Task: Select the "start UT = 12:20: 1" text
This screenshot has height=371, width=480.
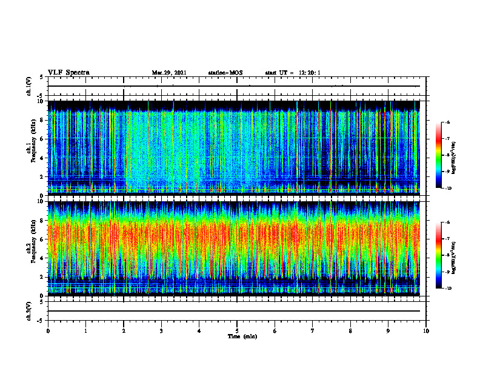Action: click(x=293, y=73)
